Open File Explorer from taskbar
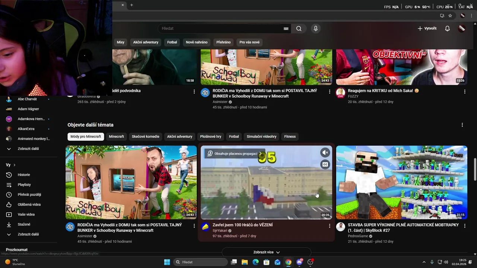477x268 pixels. pos(245,262)
